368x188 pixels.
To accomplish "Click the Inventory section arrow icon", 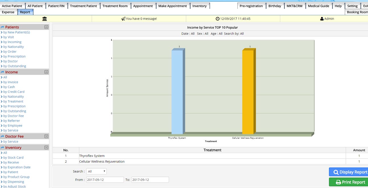I will (3, 148).
